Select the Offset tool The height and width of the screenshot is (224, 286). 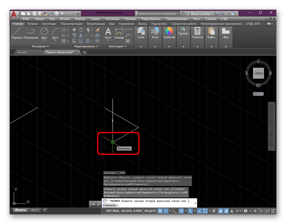pos(98,41)
